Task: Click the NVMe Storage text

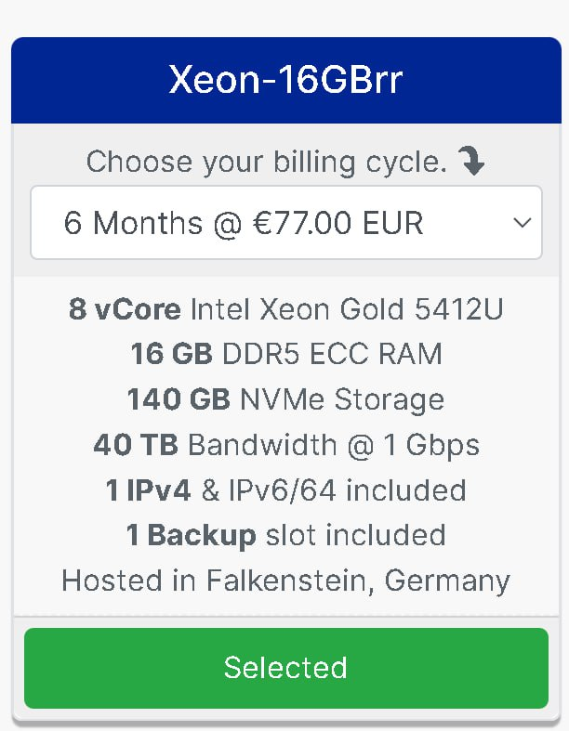Action: pyautogui.click(x=342, y=399)
